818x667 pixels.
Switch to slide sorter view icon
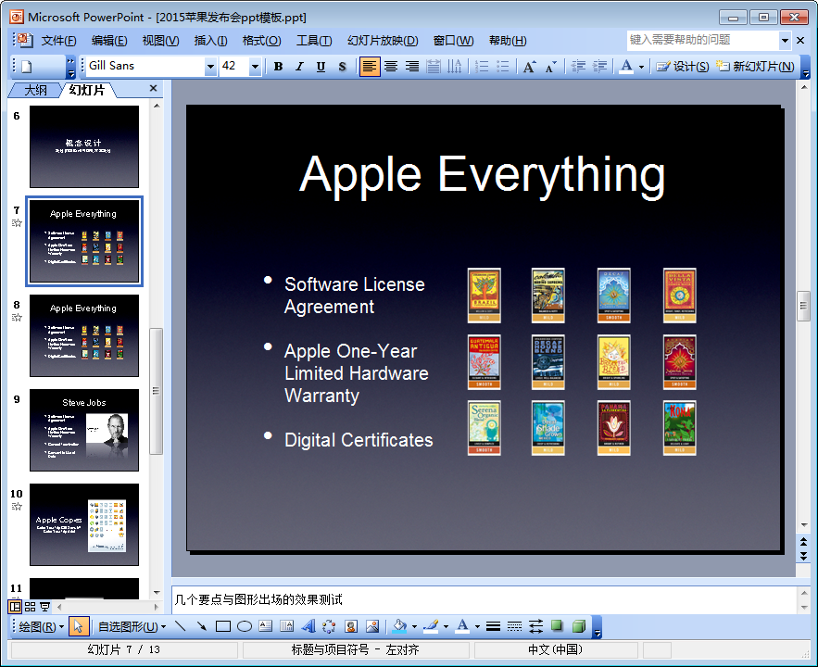[31, 607]
